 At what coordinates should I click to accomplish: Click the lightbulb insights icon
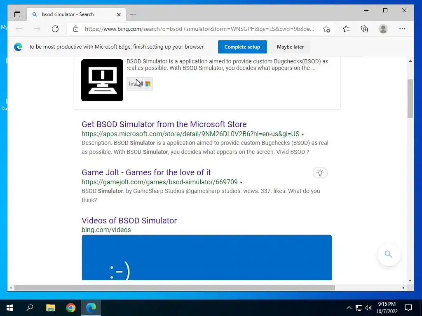pyautogui.click(x=320, y=172)
